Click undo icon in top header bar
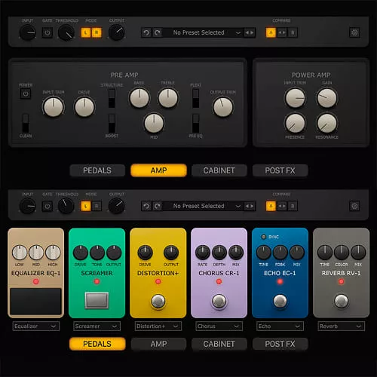Image resolution: width=377 pixels, height=377 pixels. click(146, 32)
